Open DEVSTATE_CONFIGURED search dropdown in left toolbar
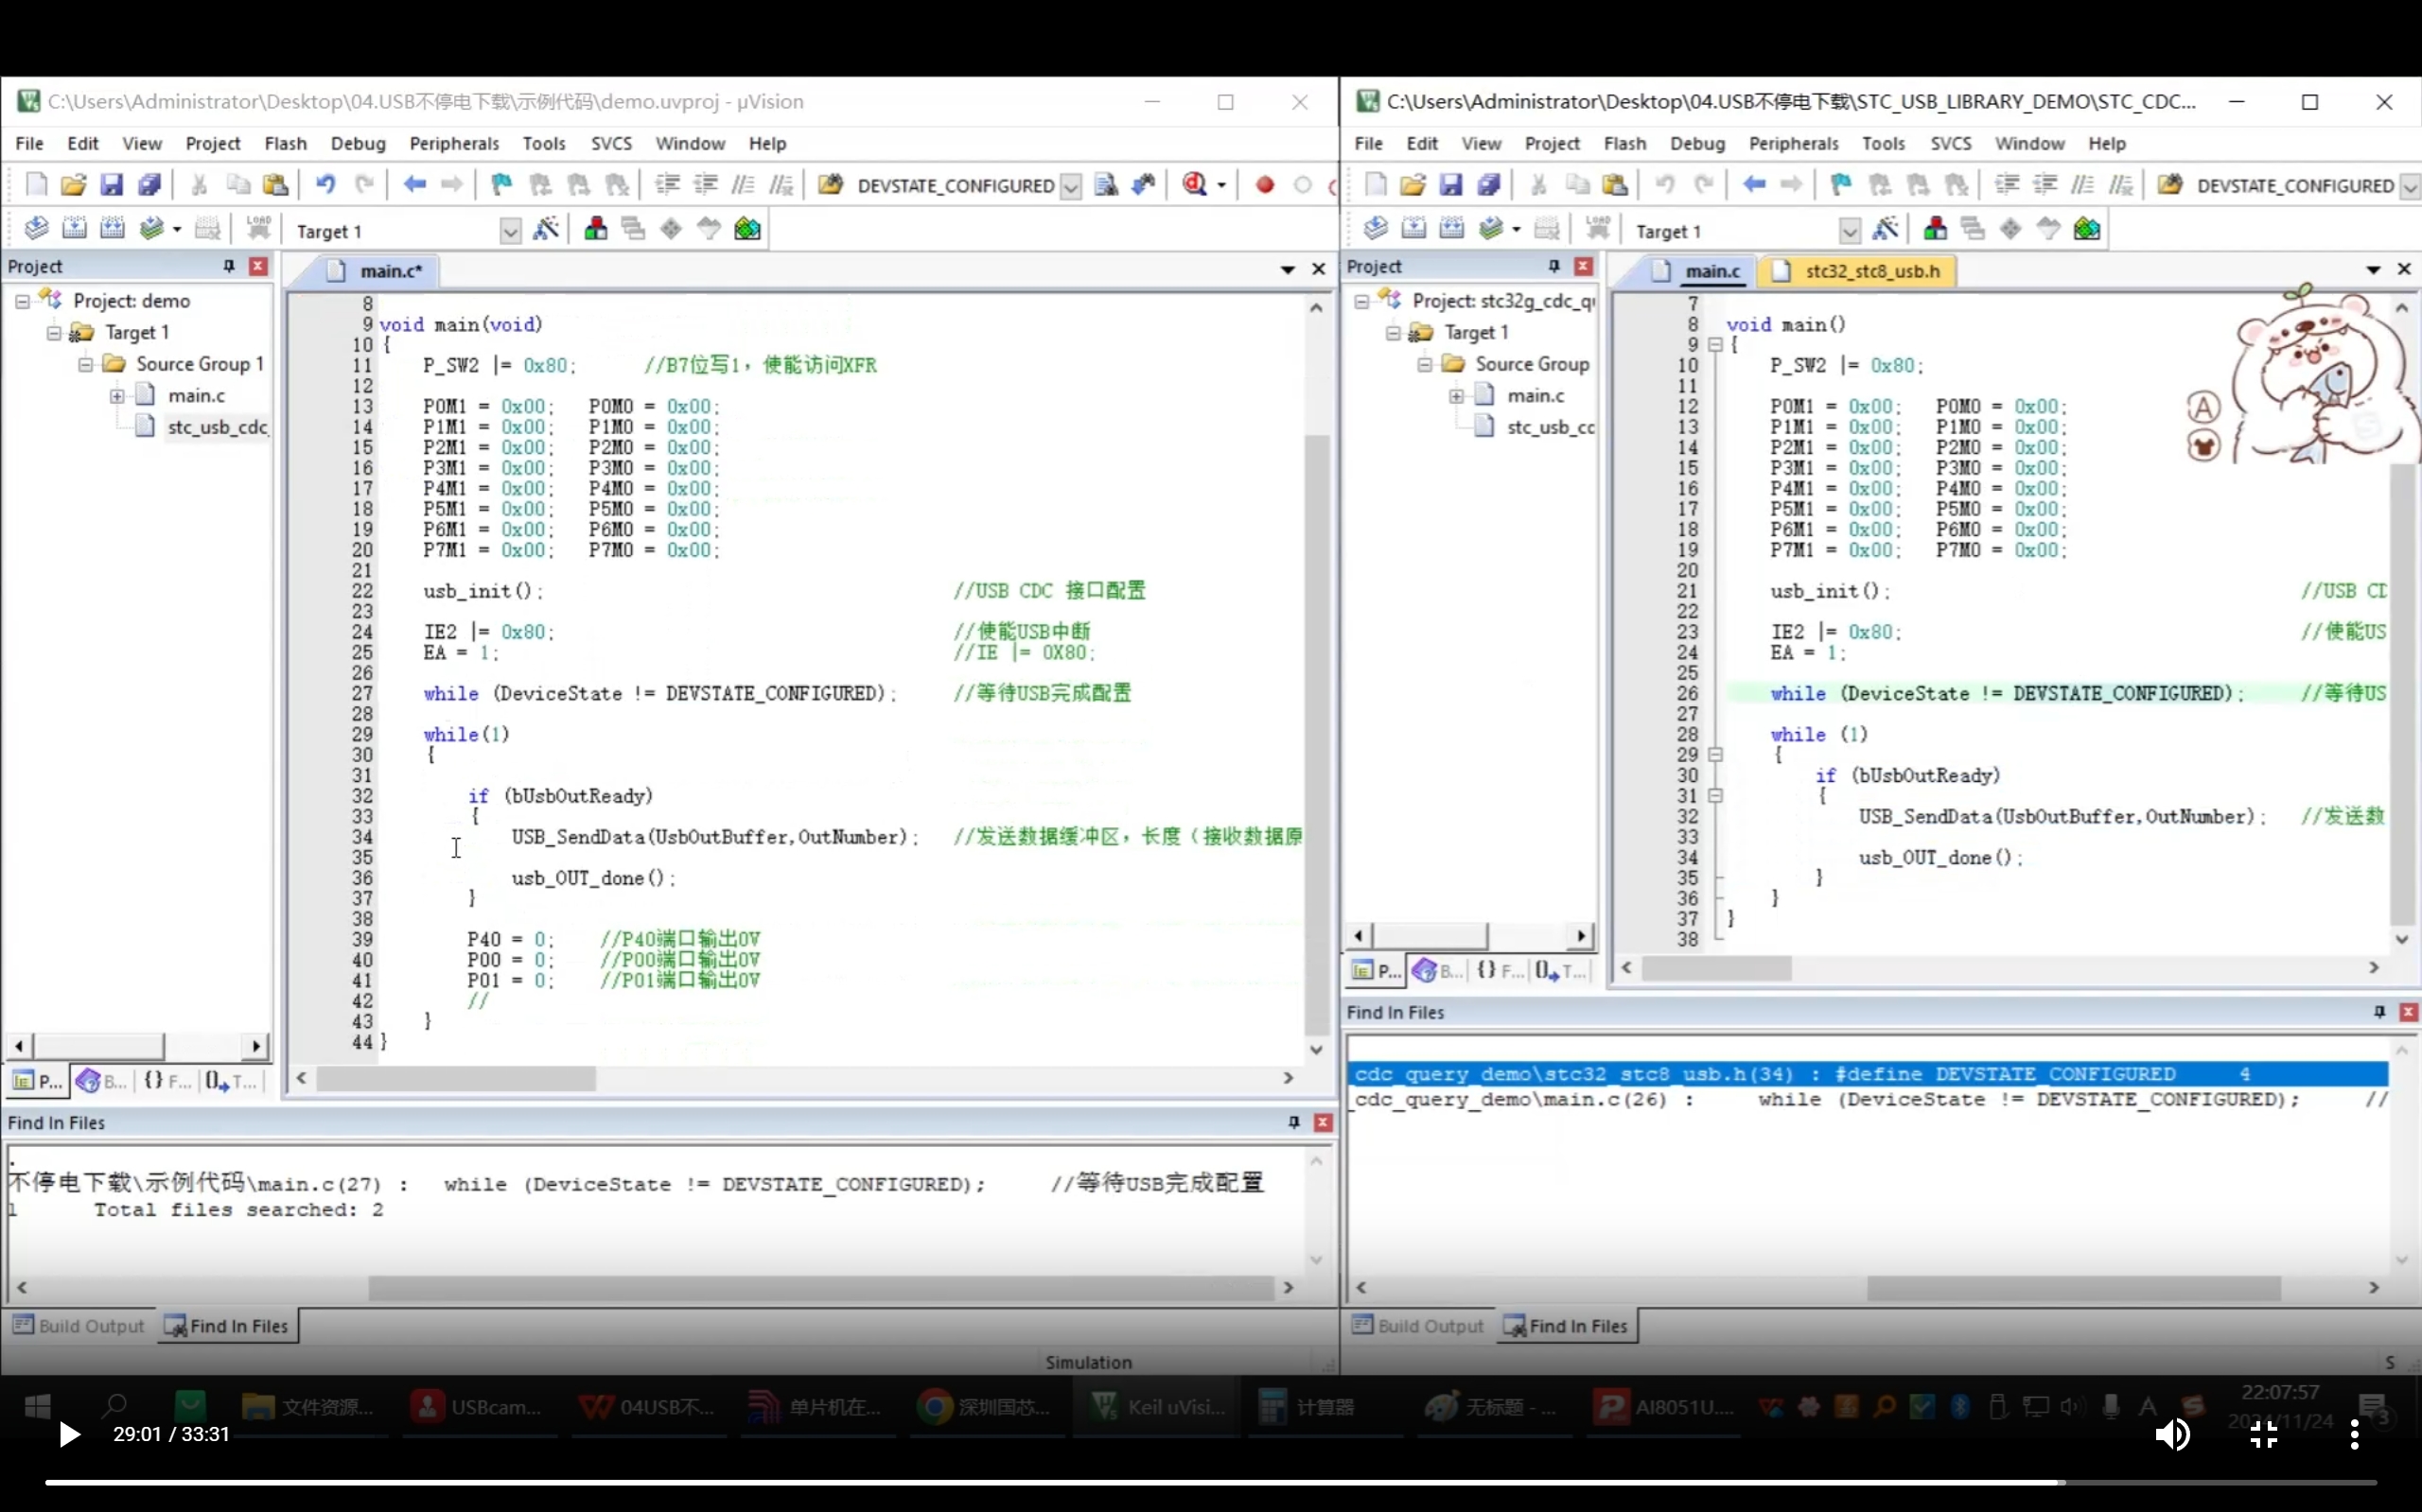The image size is (2422, 1512). click(x=1070, y=186)
